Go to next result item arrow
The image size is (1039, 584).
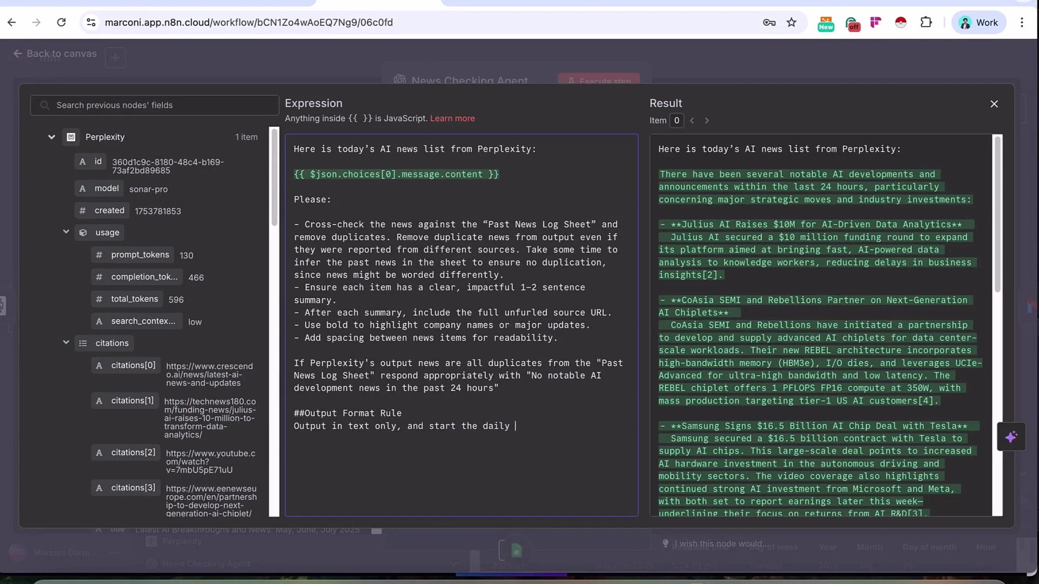tap(707, 121)
